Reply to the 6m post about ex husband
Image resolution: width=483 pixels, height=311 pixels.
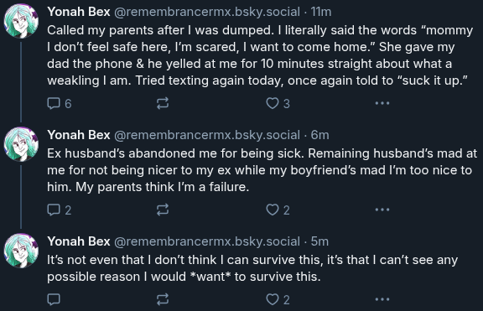pos(60,210)
